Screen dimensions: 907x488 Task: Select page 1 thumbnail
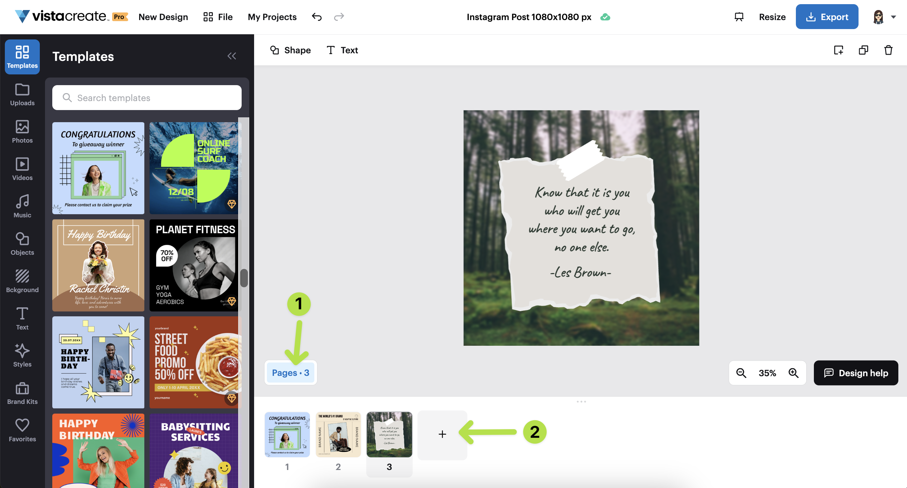pos(287,434)
